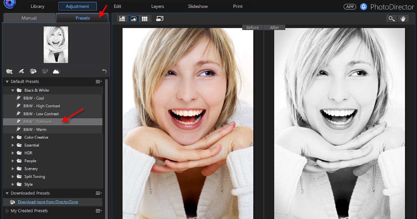Viewport: 417px width, 219px height.
Task: Toggle the After view of the photo
Action: point(274,27)
